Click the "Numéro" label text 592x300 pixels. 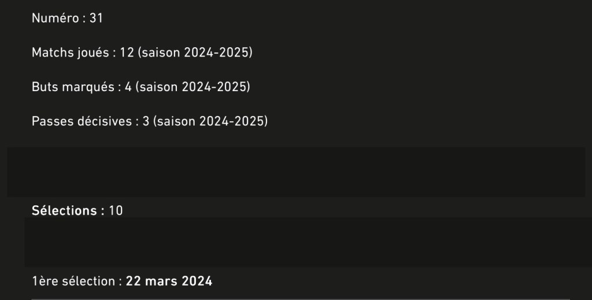pos(54,18)
